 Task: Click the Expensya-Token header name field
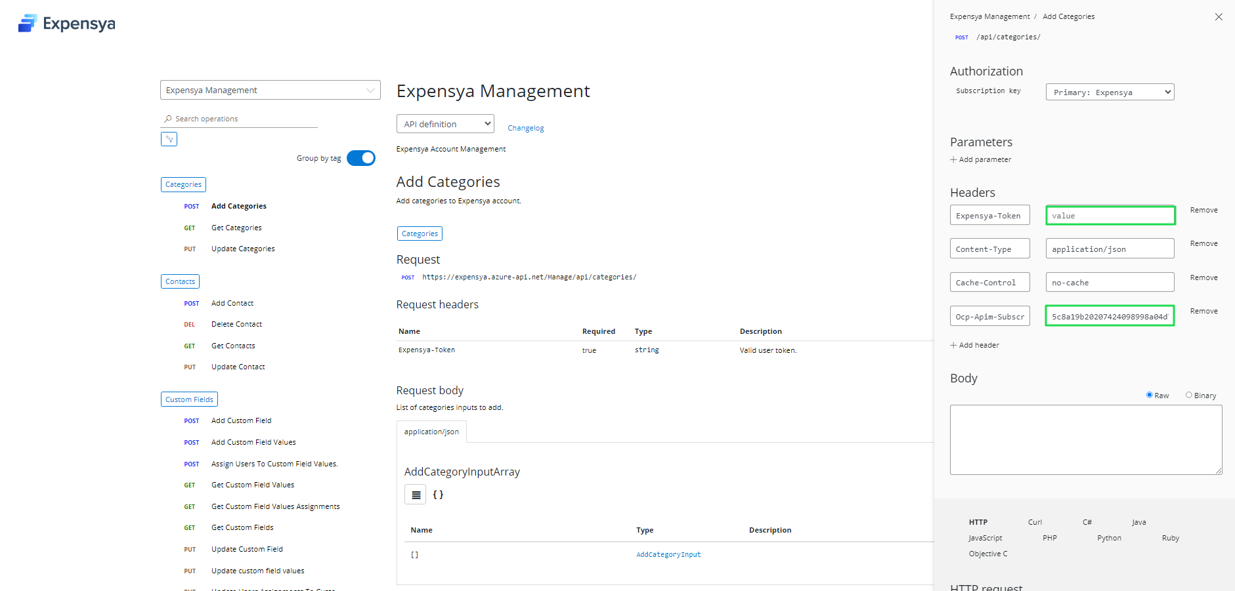[990, 215]
